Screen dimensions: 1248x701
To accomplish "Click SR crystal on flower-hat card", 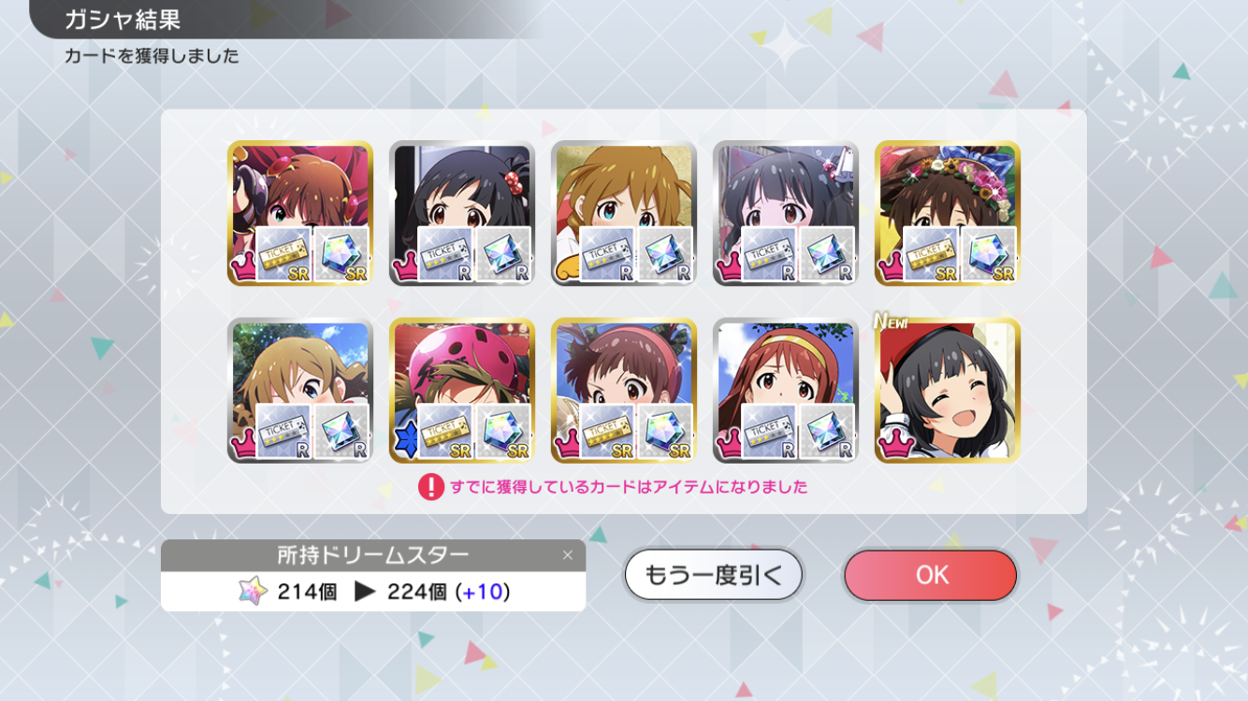I will tap(988, 253).
